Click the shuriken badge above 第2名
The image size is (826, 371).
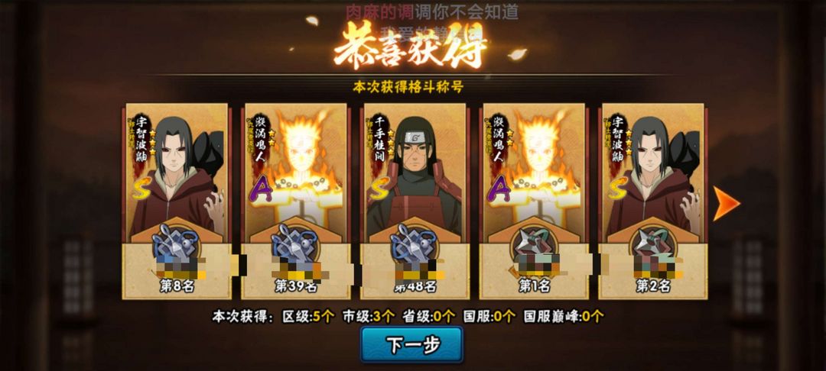tap(651, 243)
